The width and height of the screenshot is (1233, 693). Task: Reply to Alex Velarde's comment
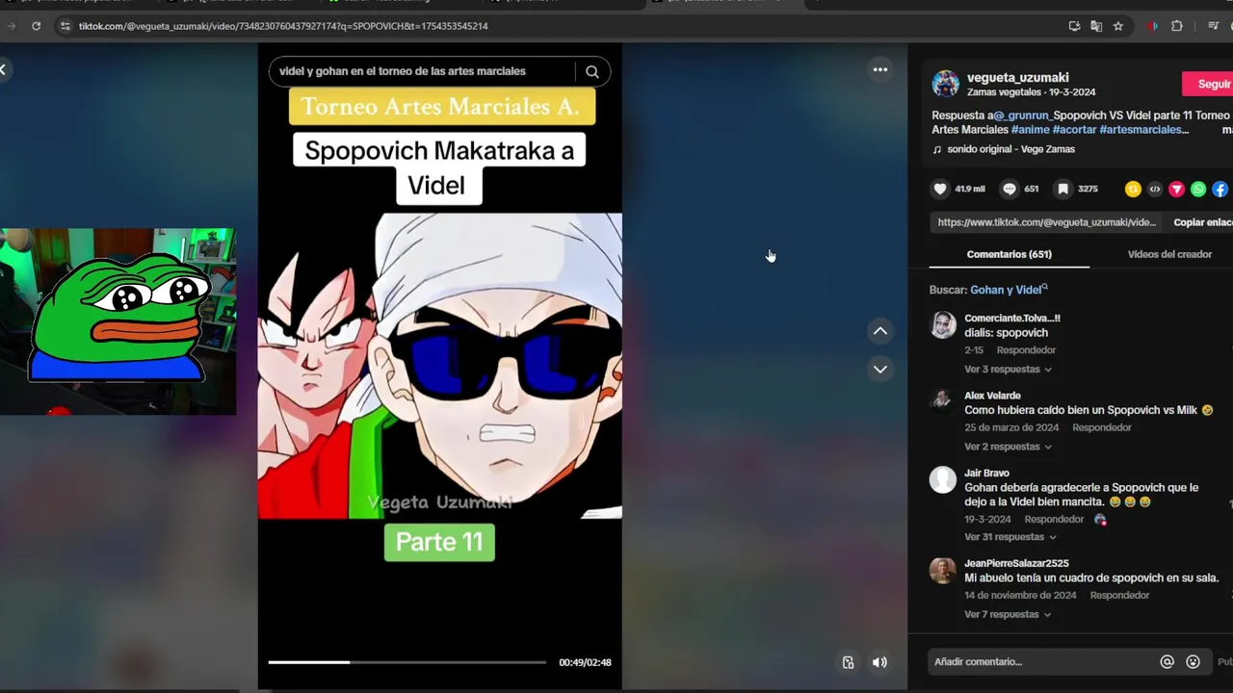pos(1101,427)
